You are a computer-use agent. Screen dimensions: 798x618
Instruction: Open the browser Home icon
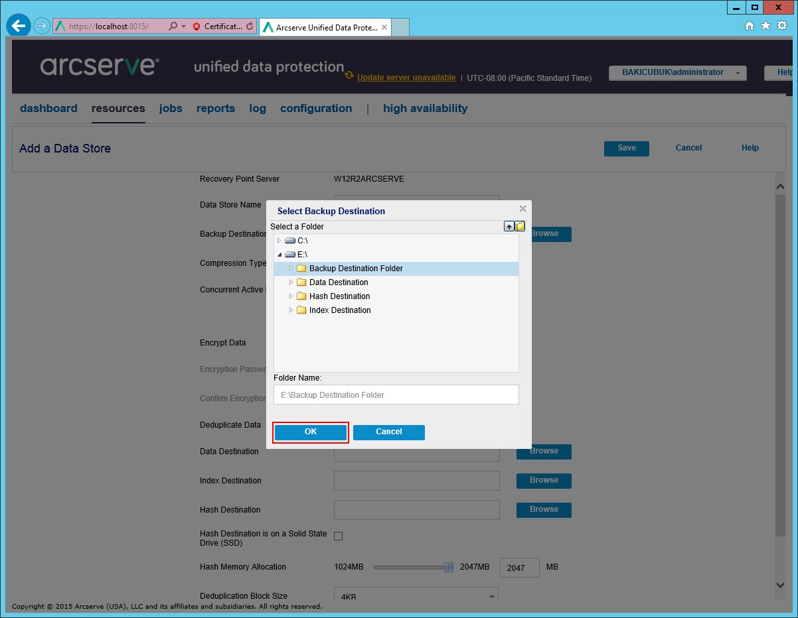point(750,26)
